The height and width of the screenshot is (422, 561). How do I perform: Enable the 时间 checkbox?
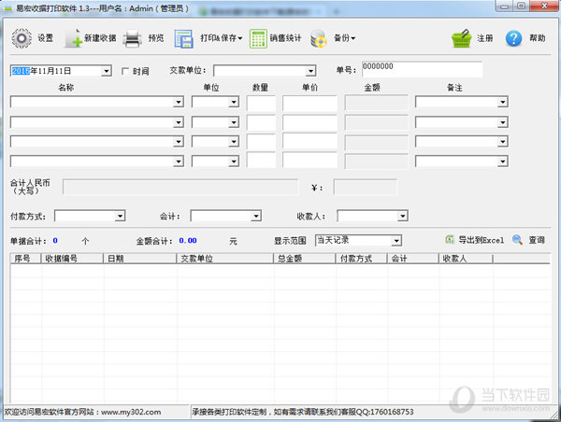pyautogui.click(x=125, y=71)
